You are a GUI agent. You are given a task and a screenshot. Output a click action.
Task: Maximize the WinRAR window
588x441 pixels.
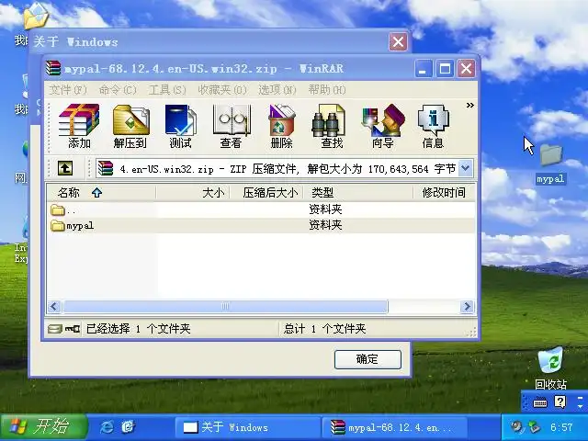click(x=445, y=69)
